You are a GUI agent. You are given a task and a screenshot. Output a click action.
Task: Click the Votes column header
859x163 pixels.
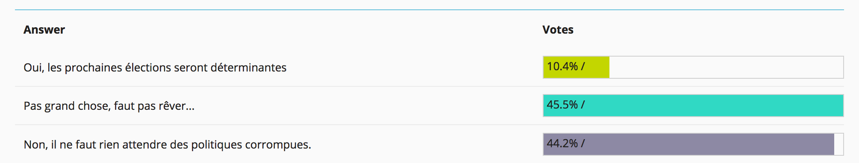click(x=558, y=30)
